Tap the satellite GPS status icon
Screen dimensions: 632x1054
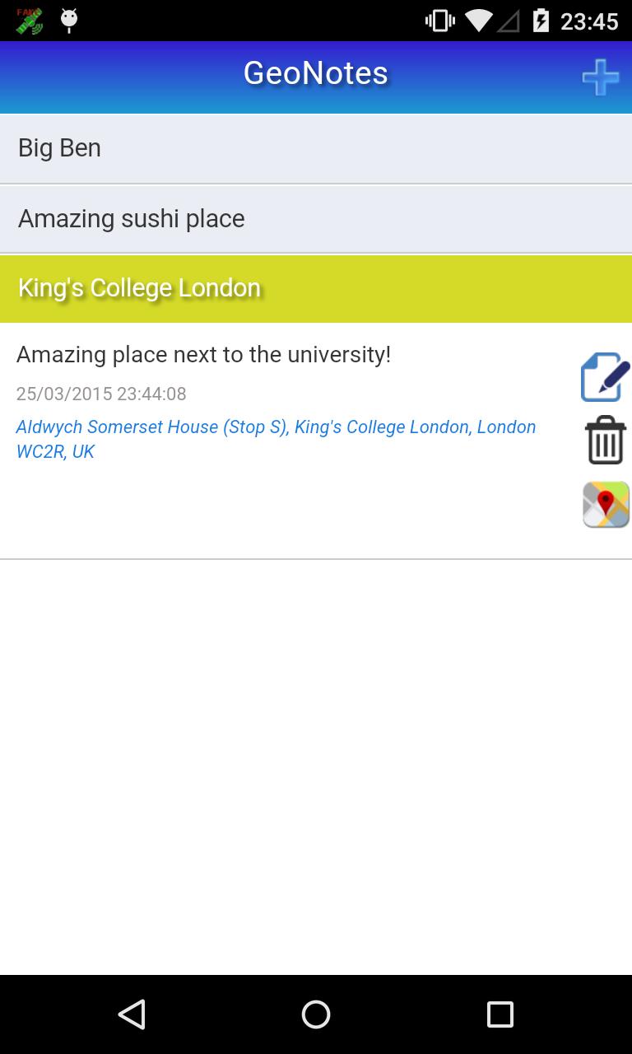click(29, 21)
